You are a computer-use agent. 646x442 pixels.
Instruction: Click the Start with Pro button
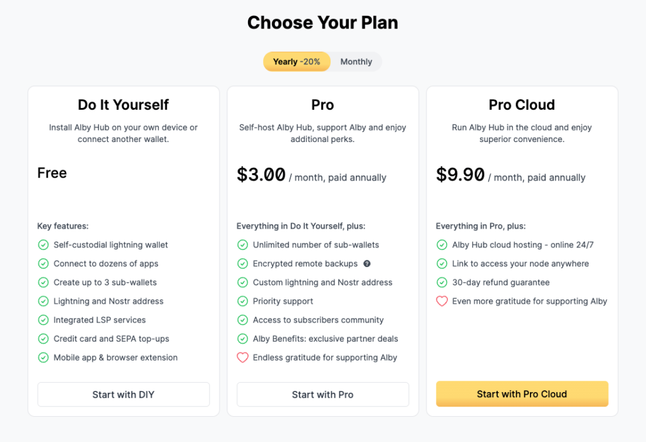click(x=322, y=395)
